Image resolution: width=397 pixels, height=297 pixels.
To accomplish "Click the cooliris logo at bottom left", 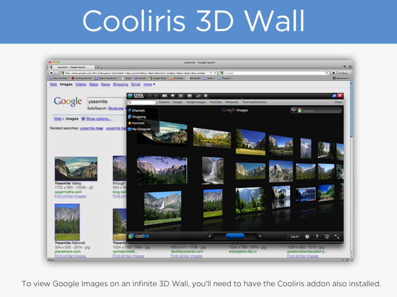I will 139,236.
